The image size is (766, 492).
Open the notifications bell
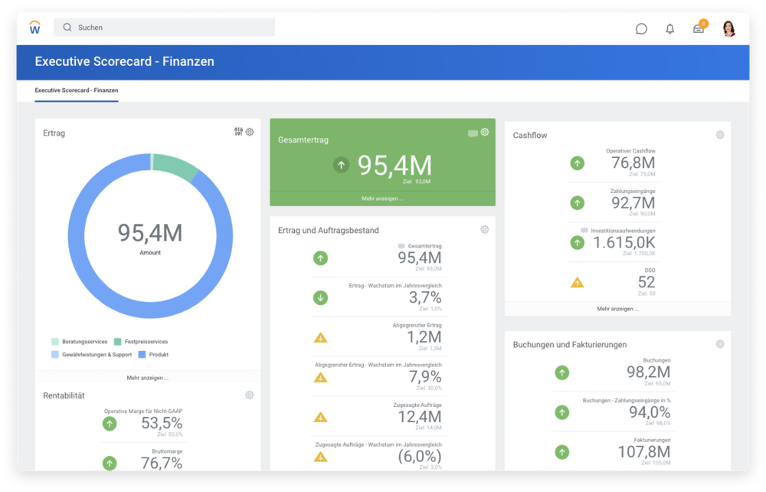[669, 29]
